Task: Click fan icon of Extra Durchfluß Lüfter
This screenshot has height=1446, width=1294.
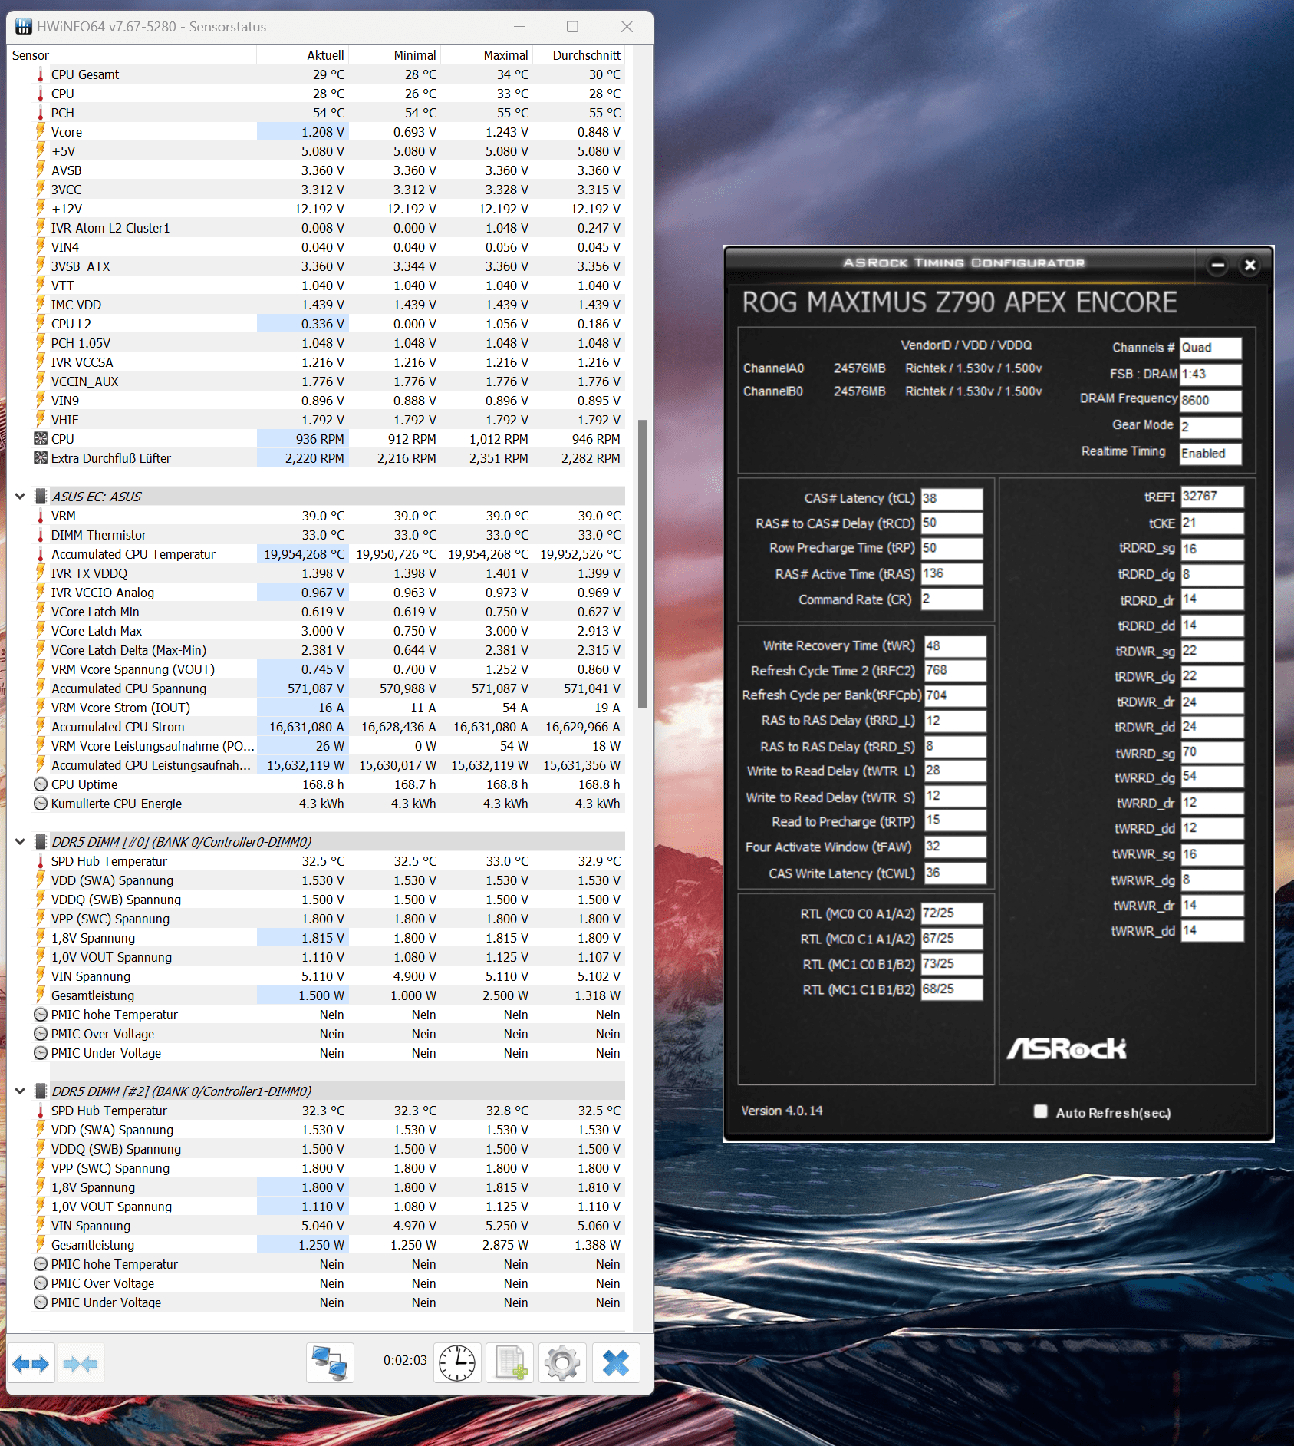Action: point(41,458)
